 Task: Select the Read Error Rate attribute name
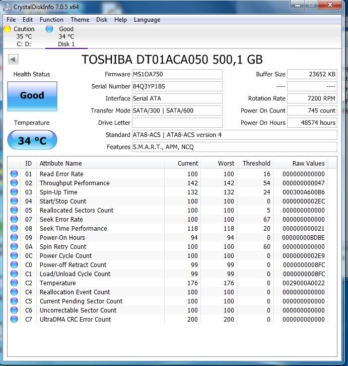61,174
